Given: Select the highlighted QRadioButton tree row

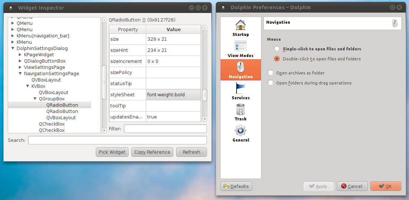Looking at the screenshot, I should point(50,105).
